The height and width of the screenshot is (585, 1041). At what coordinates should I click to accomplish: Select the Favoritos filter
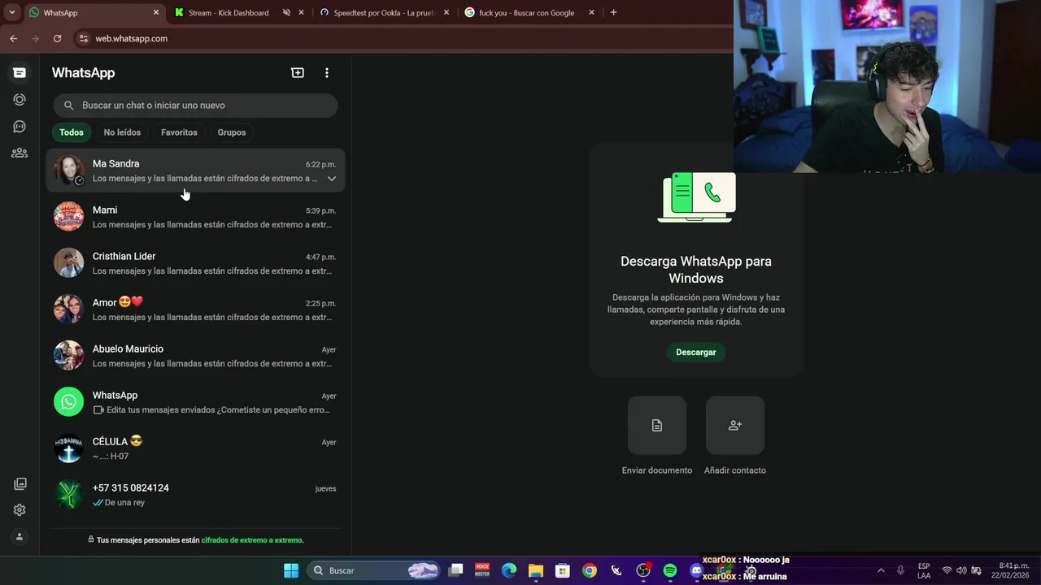coord(179,132)
